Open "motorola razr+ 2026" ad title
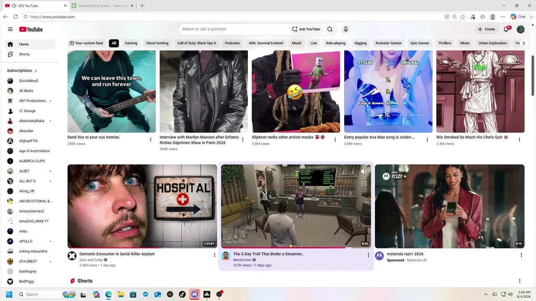Image resolution: width=536 pixels, height=301 pixels. tap(405, 254)
